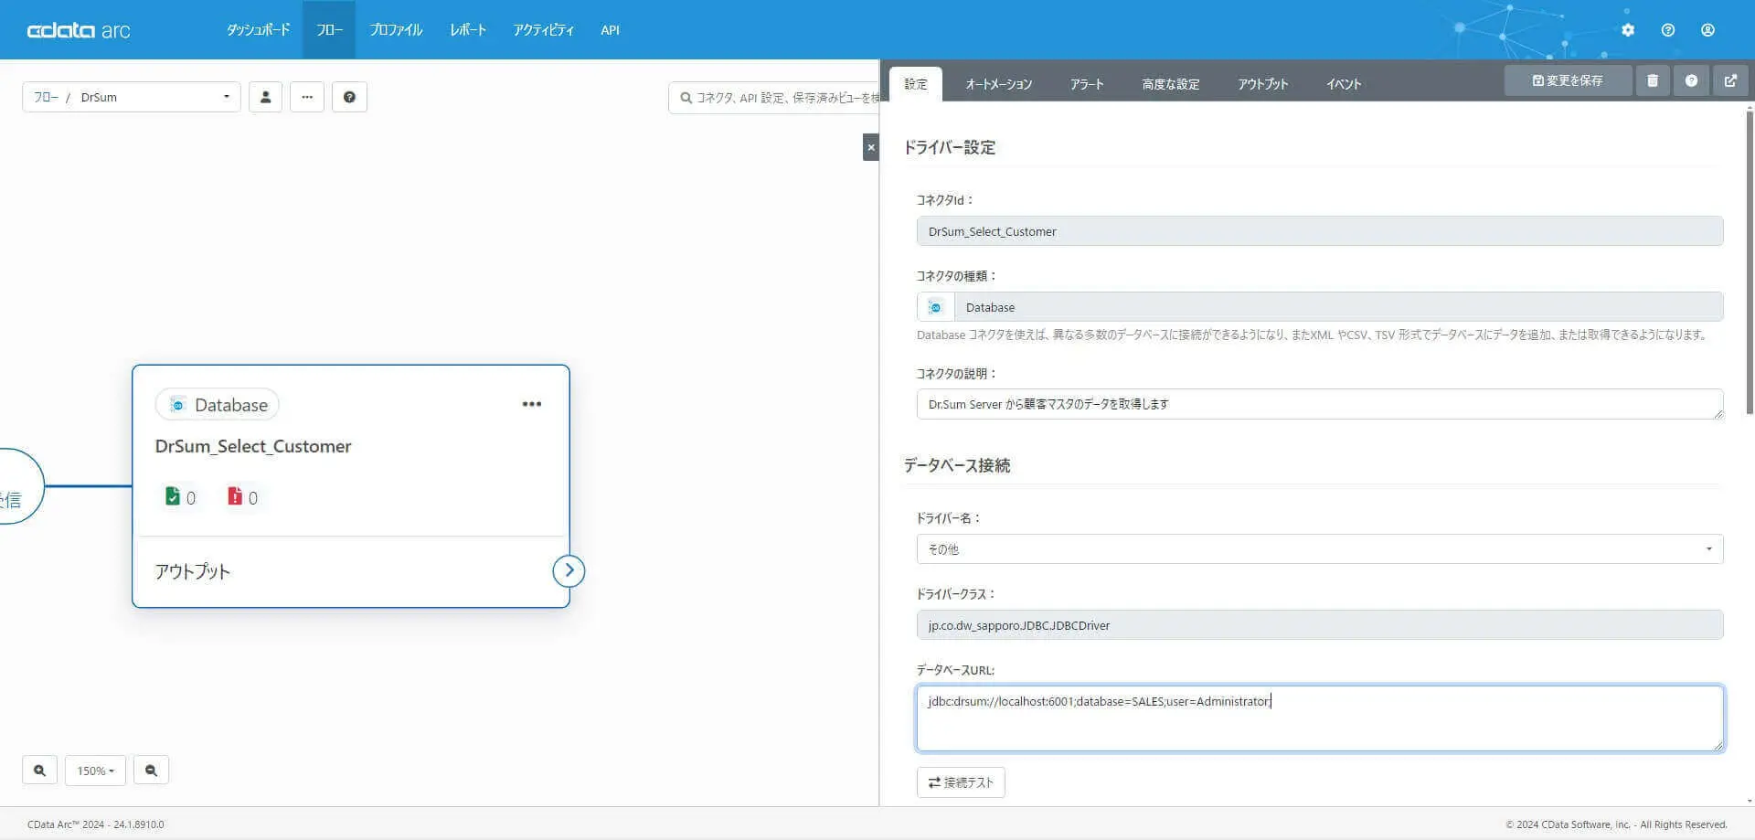Open the flow help question icon

(x=349, y=97)
